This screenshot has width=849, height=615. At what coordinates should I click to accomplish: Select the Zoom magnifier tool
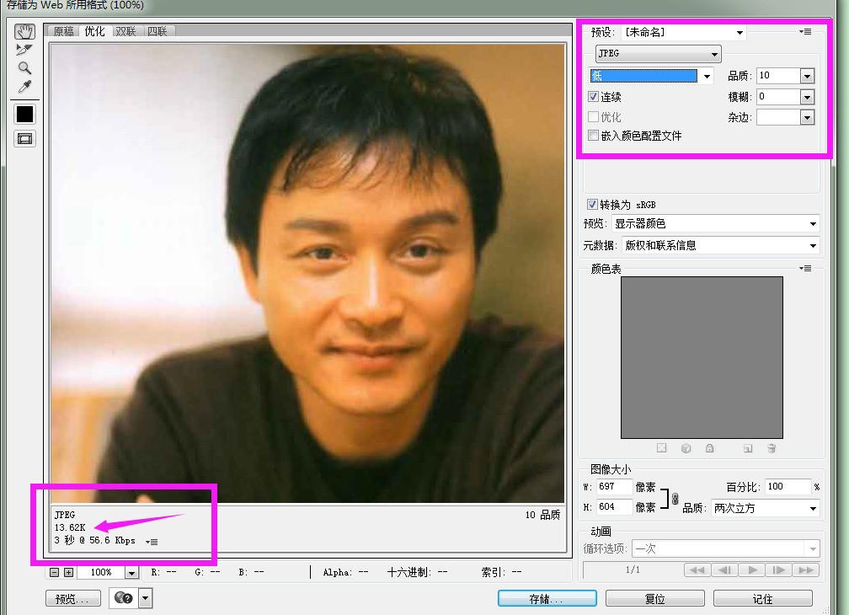pos(24,68)
